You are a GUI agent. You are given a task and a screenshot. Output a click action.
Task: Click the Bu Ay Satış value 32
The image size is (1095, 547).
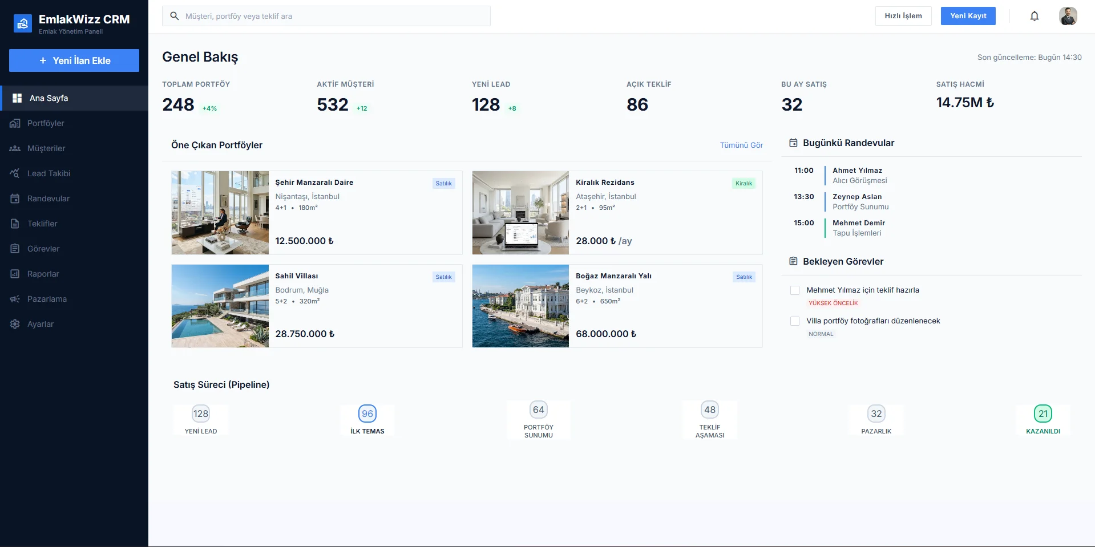[x=792, y=104]
